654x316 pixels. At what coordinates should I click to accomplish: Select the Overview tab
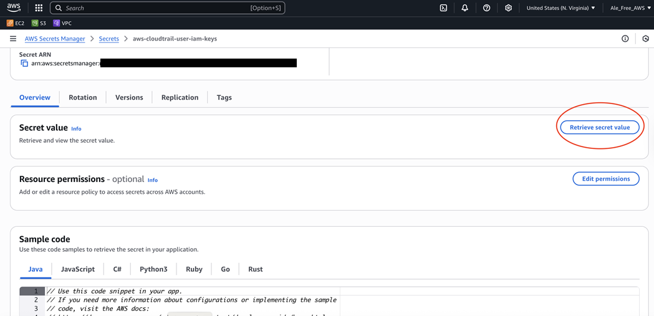click(x=35, y=98)
